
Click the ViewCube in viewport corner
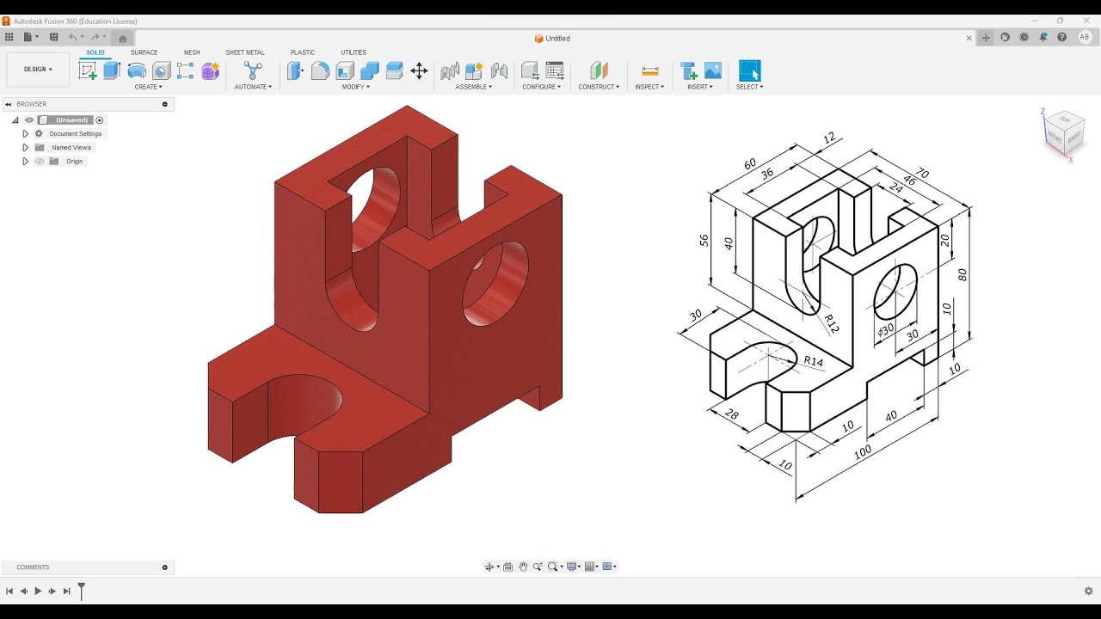(1063, 132)
